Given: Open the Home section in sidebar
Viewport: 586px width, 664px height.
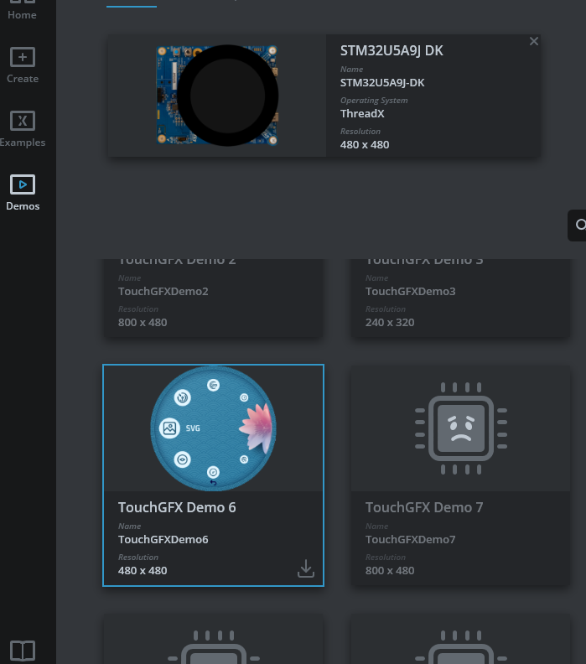Looking at the screenshot, I should click(x=22, y=10).
